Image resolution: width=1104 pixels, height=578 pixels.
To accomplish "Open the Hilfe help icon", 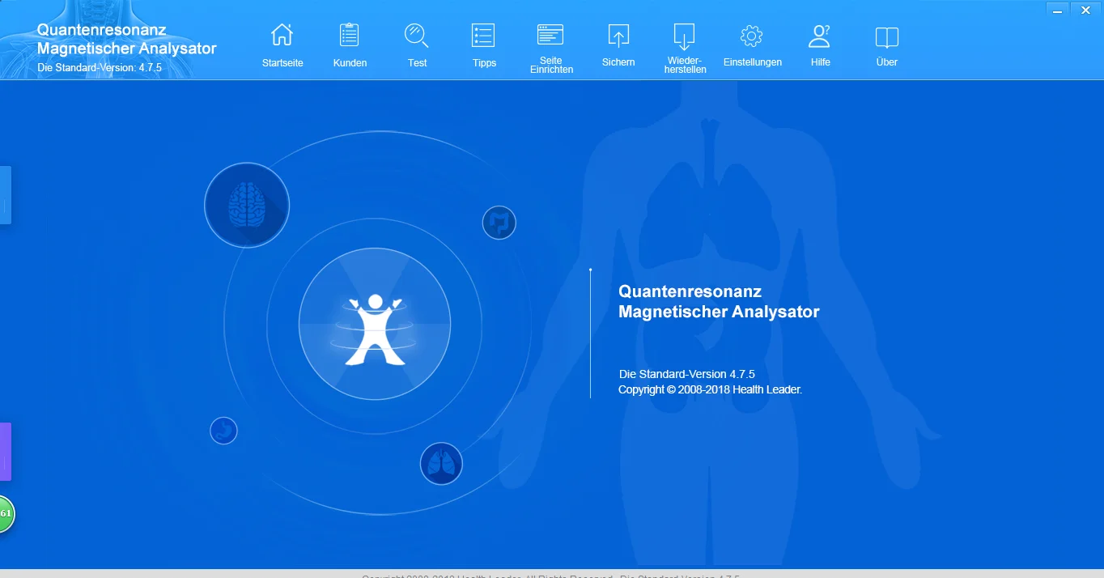I will pos(820,36).
